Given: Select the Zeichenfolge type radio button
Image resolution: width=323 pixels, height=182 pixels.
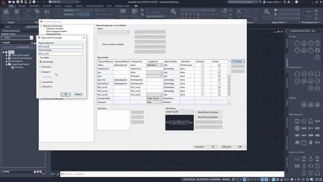Looking at the screenshot, I should point(40,62).
